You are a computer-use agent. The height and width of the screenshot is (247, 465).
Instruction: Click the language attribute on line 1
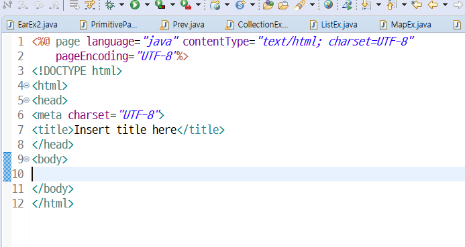point(111,42)
